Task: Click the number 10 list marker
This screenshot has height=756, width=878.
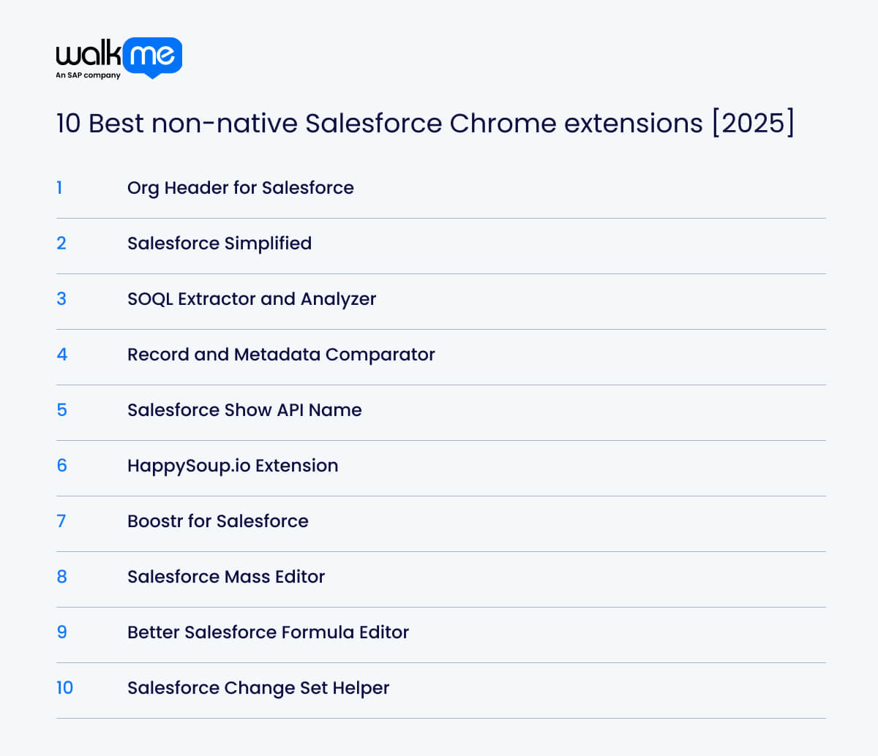Action: (65, 688)
